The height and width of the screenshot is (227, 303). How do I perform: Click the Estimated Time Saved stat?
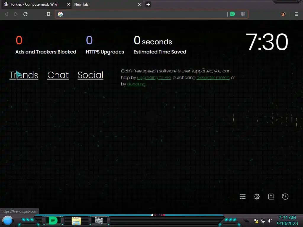point(160,45)
